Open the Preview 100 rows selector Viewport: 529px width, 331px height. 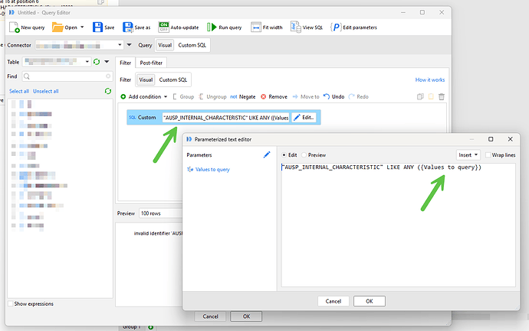(161, 213)
